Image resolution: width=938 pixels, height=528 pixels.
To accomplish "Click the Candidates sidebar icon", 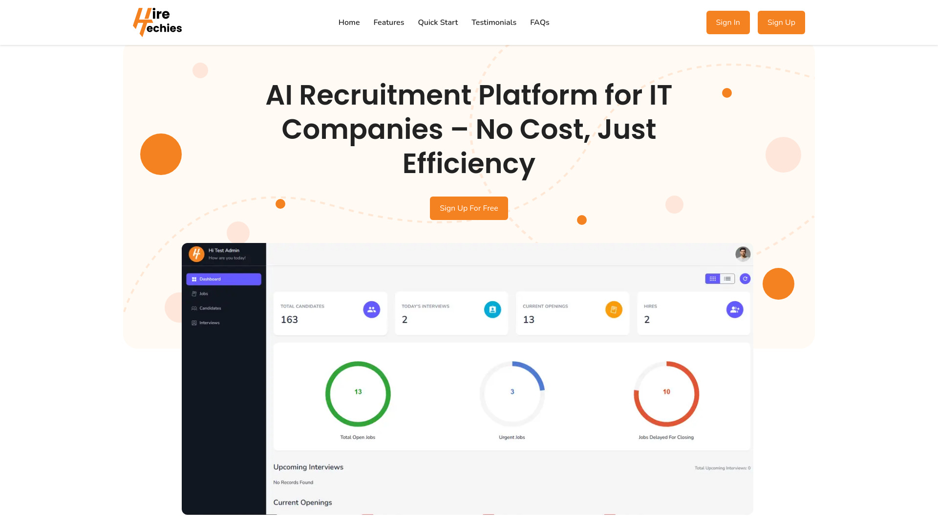I will 194,308.
